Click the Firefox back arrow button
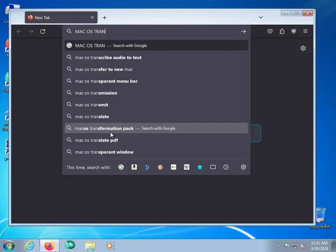 pos(19,31)
